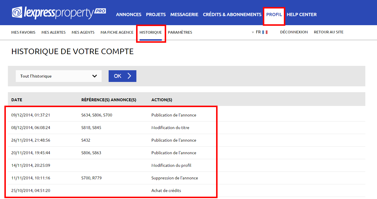Click date 20/11/2014, 19:45:44
This screenshot has height=199, width=377.
point(31,153)
